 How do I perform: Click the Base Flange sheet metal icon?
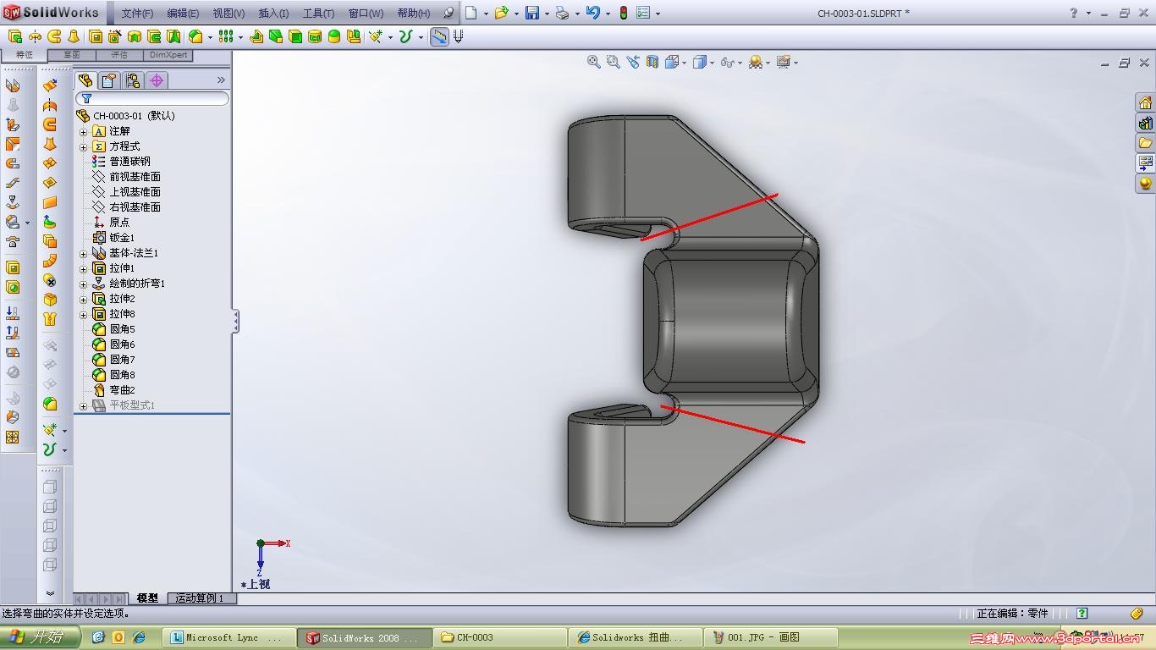click(x=13, y=85)
